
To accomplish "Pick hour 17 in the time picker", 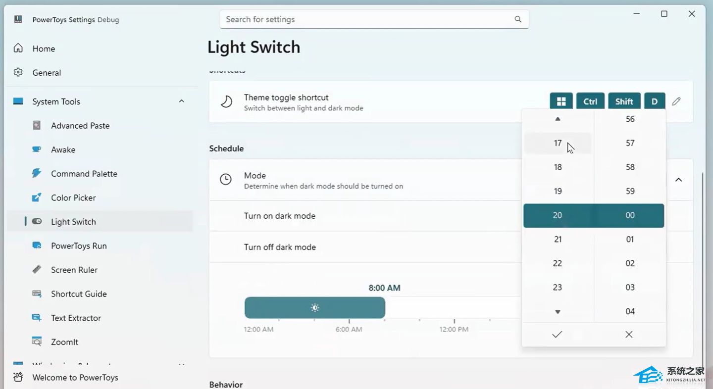I will [x=558, y=143].
